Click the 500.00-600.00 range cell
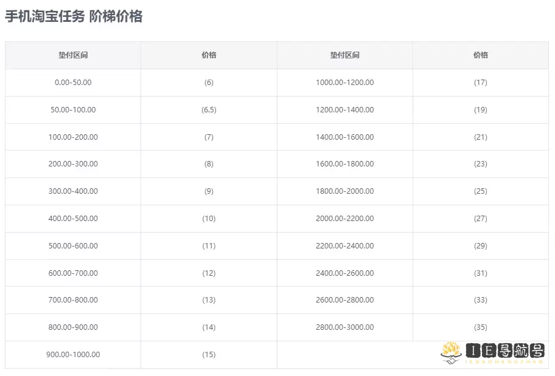 [73, 246]
